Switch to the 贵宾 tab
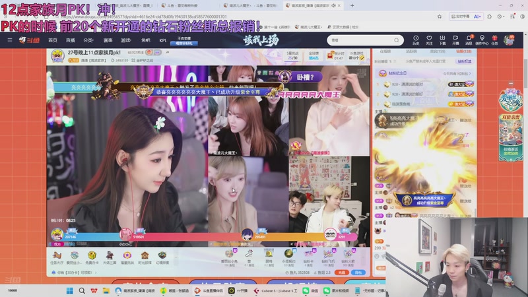Image resolution: width=528 pixels, height=297 pixels. click(x=438, y=51)
